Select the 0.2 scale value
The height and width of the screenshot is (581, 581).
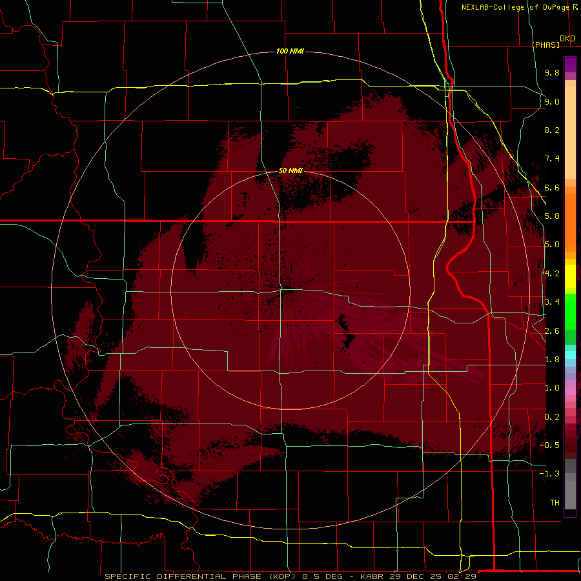tap(552, 417)
